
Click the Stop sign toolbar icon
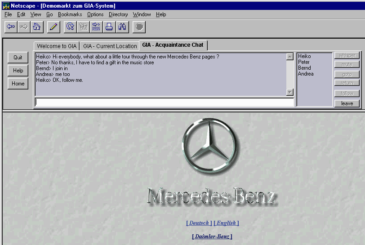(139, 27)
